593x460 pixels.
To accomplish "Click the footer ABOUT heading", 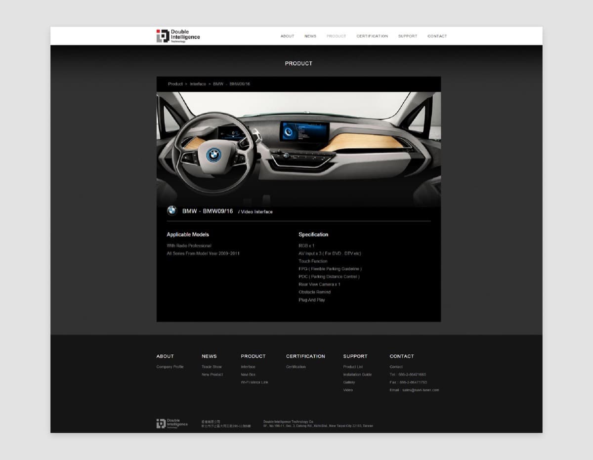I will [165, 356].
